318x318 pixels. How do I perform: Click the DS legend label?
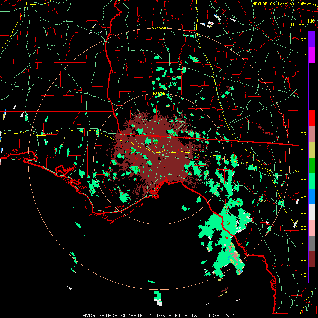(x=304, y=212)
